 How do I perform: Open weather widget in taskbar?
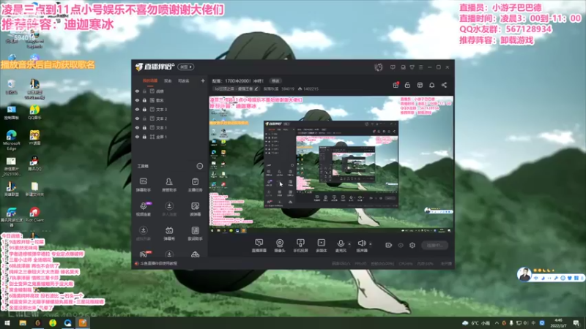476,323
